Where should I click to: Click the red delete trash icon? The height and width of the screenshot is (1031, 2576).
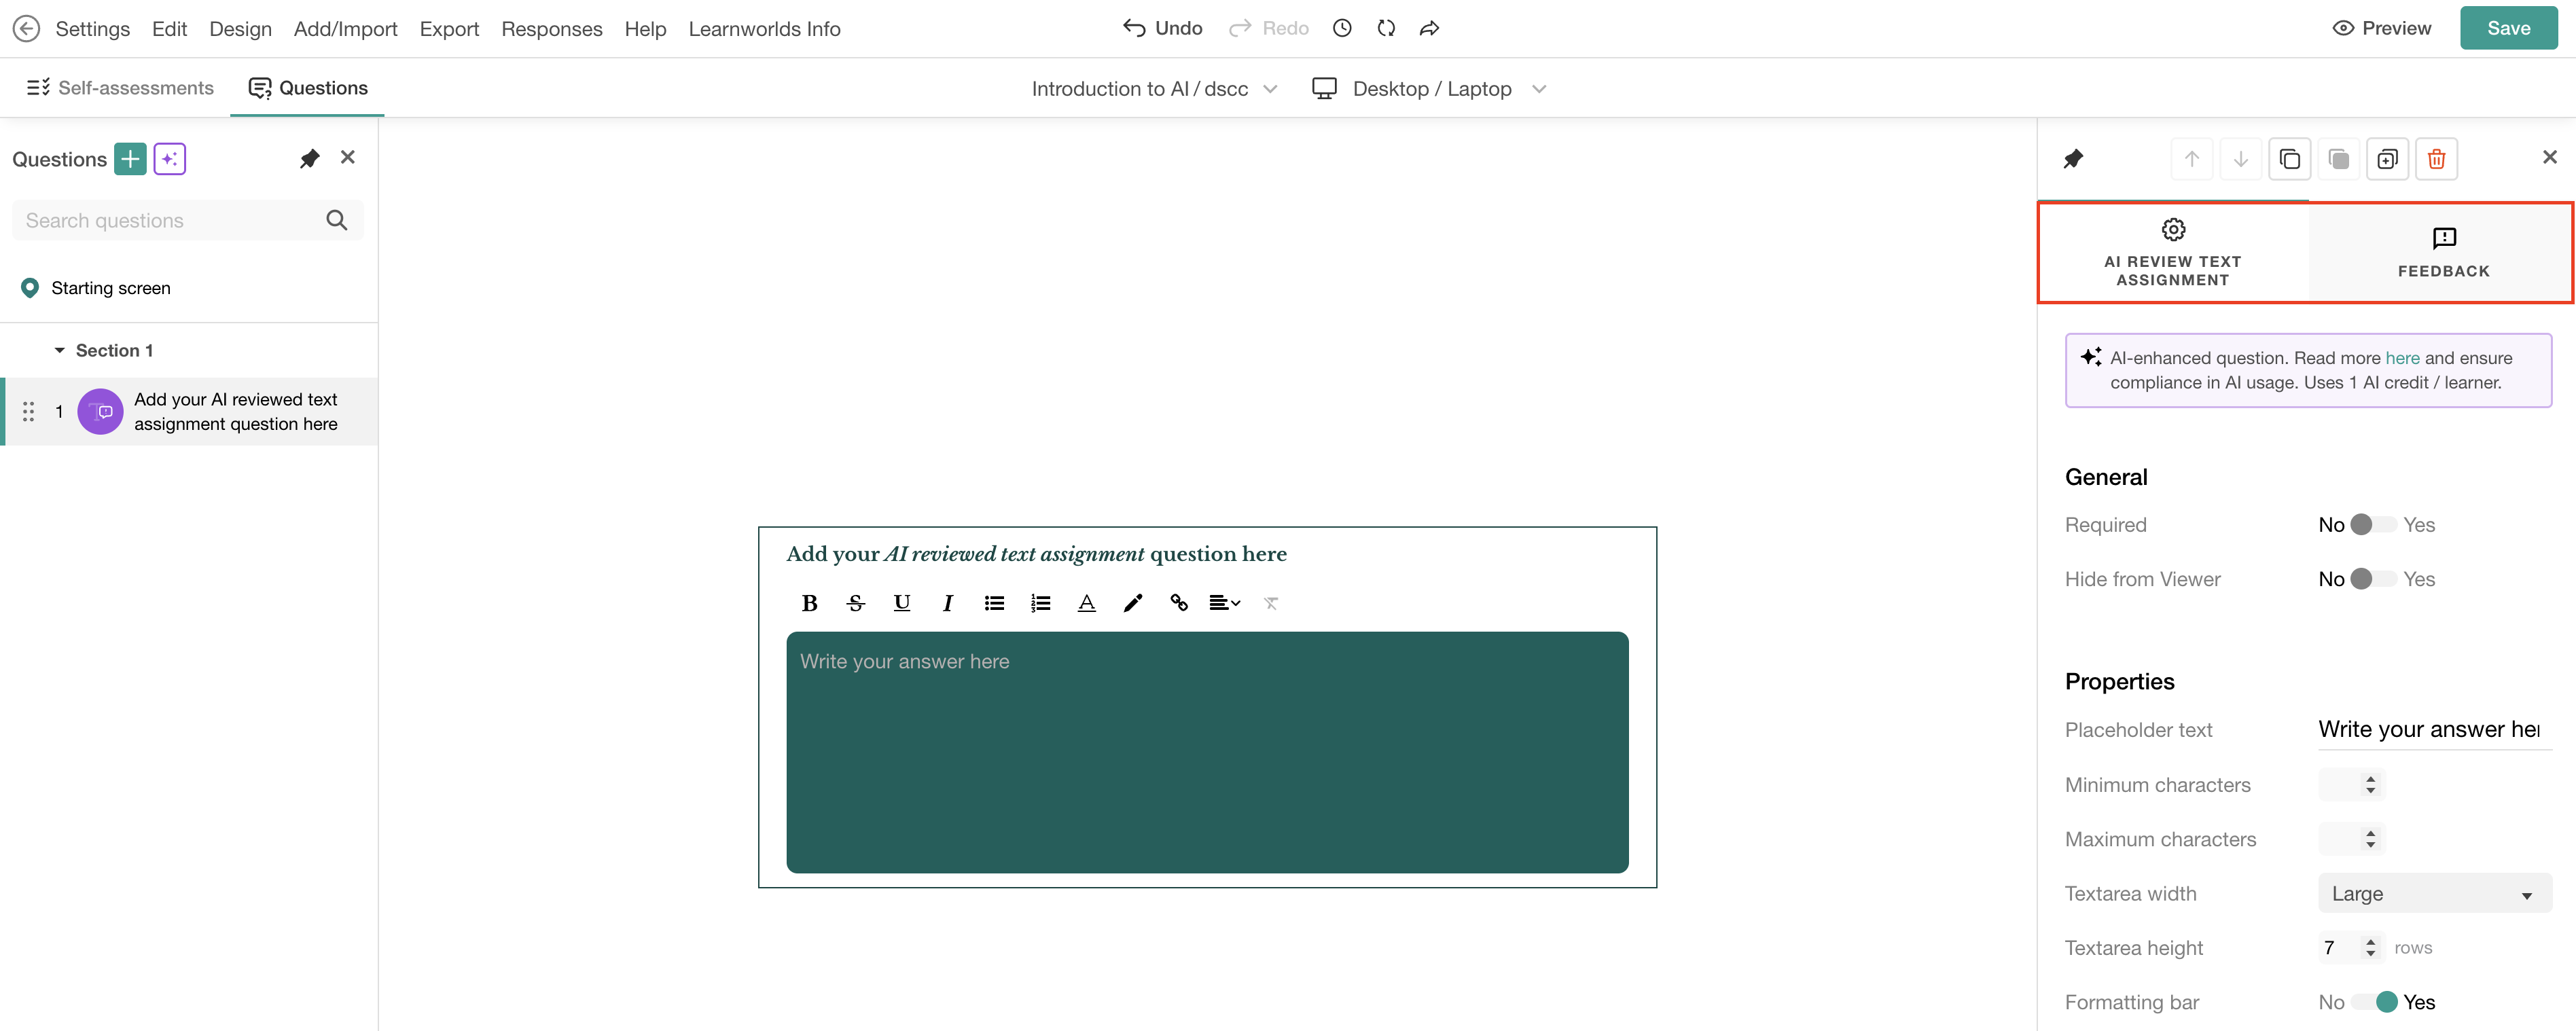click(2436, 159)
